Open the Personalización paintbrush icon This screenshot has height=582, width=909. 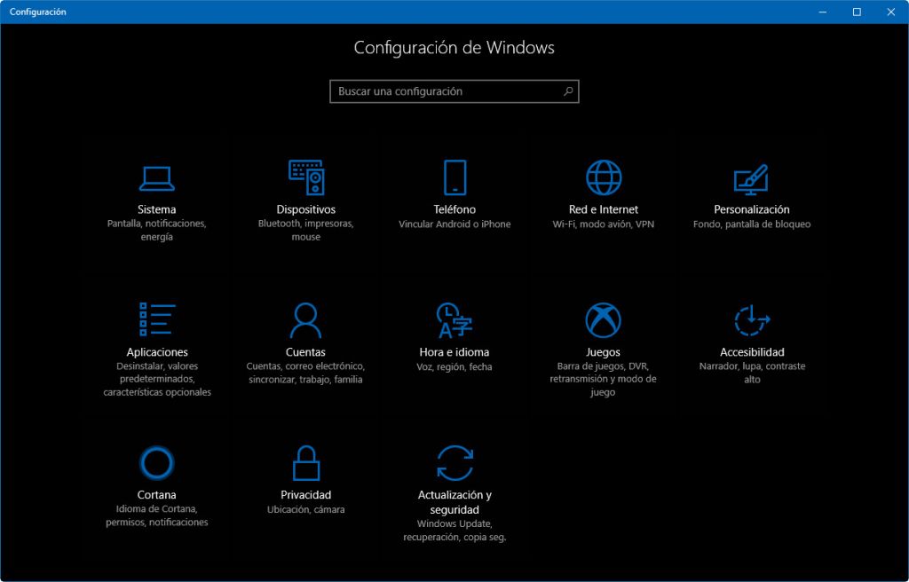(751, 178)
